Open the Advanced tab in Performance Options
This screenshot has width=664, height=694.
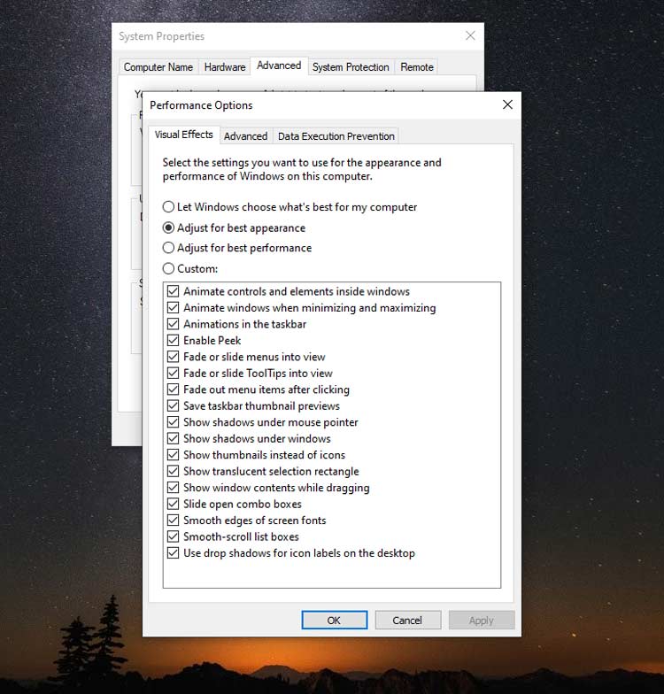click(245, 136)
